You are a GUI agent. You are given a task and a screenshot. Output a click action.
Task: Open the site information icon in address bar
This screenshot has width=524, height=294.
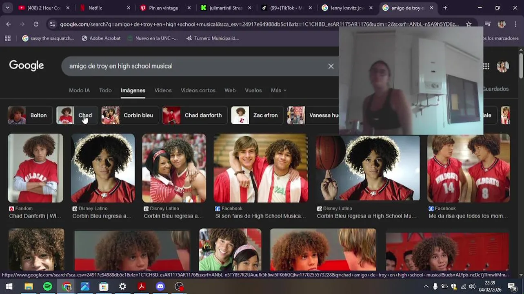point(52,24)
